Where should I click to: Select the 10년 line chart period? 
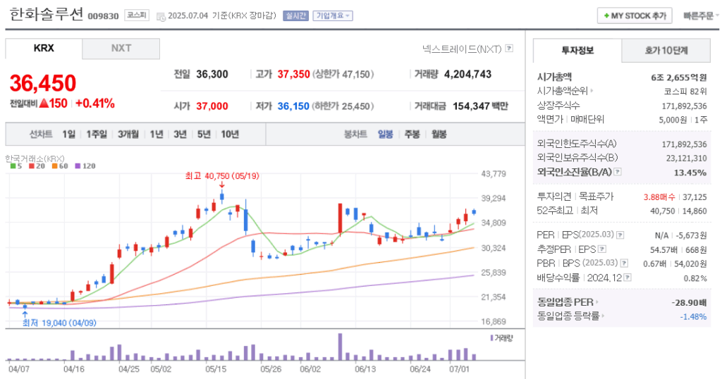tap(230, 135)
